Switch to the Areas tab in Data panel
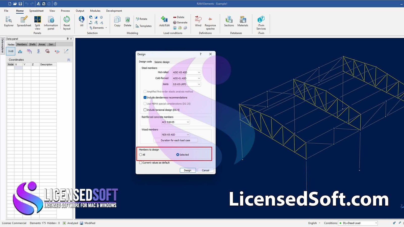Screen dimensions: 404x227 pyautogui.click(x=42, y=44)
